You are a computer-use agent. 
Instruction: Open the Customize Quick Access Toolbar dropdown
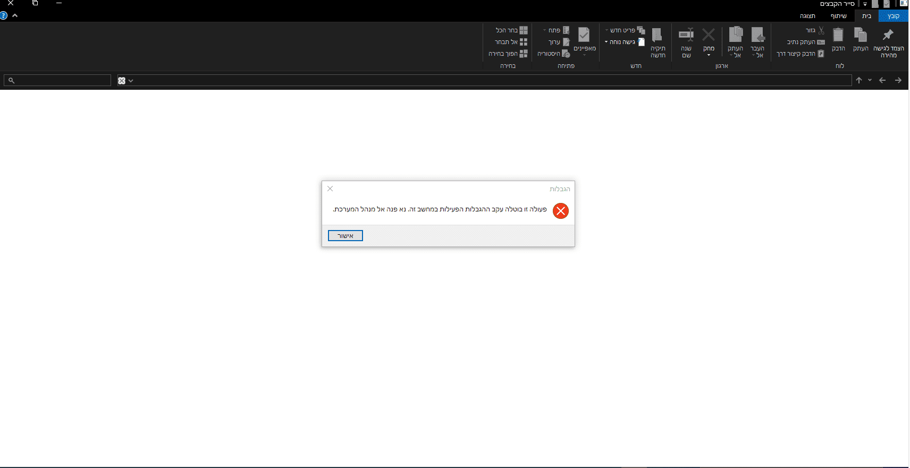[865, 4]
